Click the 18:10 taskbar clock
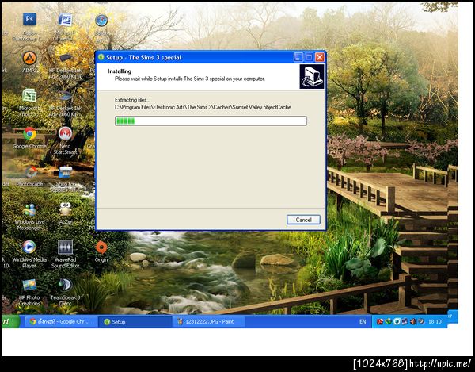The height and width of the screenshot is (372, 475). (x=435, y=321)
